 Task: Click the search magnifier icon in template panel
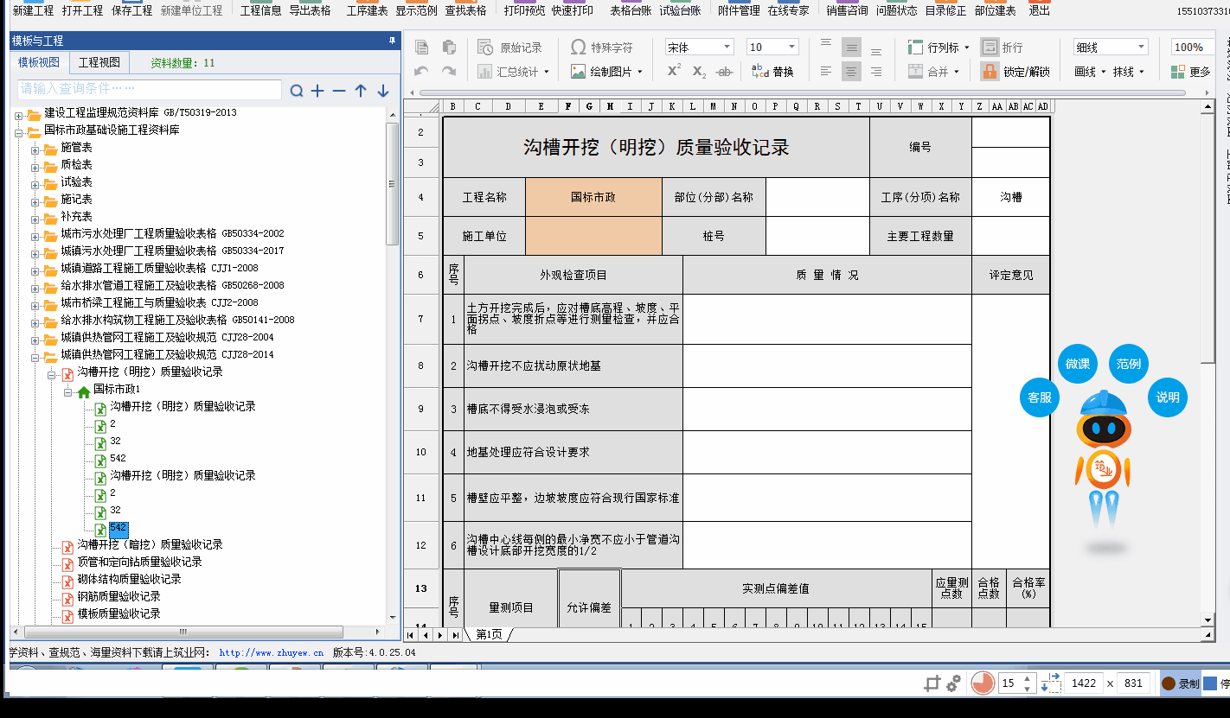click(x=297, y=91)
